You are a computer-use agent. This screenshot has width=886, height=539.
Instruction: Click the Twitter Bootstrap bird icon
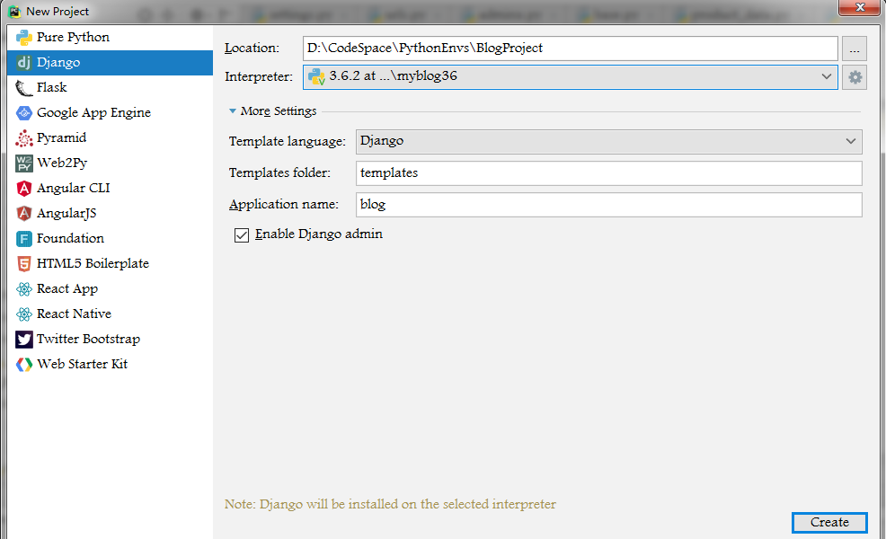click(23, 339)
